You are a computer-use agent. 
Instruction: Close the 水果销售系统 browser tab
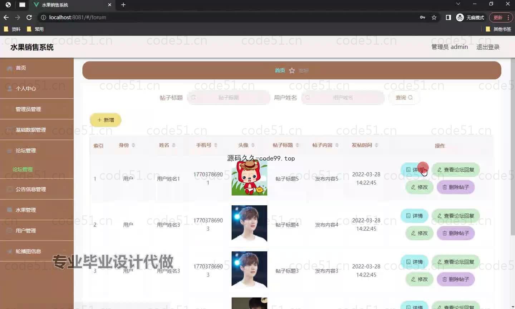click(x=110, y=5)
